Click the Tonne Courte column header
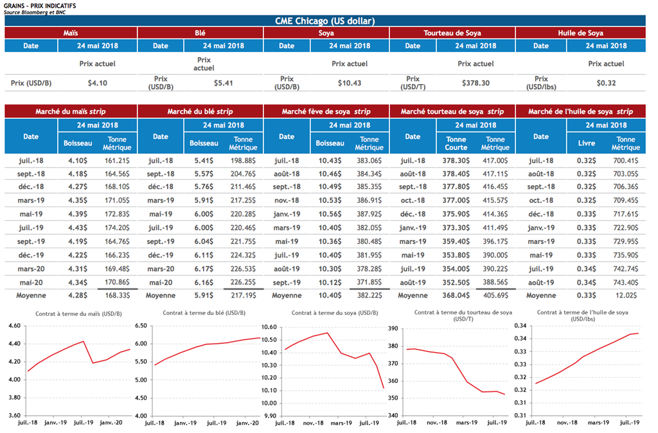Viewport: 658px width, 433px height. (x=456, y=143)
